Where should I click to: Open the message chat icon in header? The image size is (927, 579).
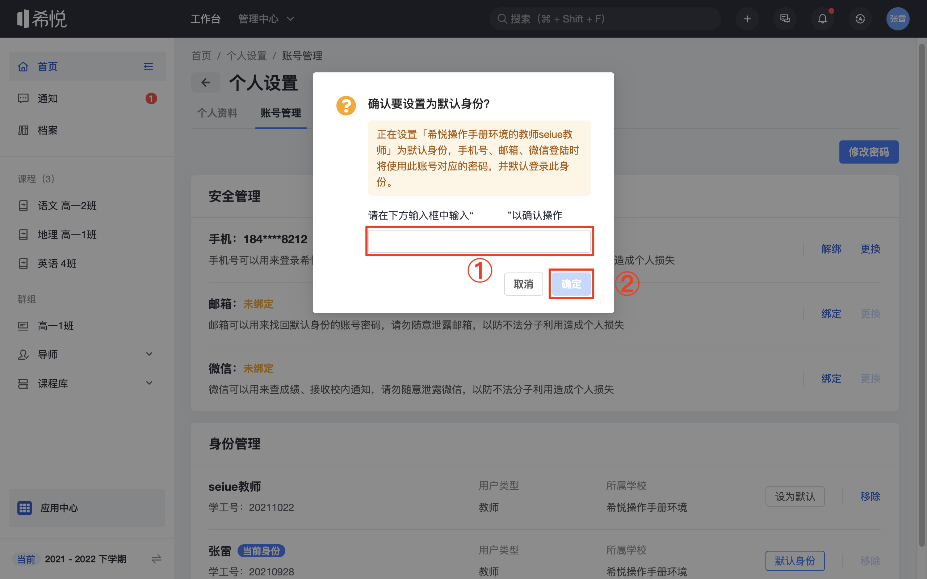[x=784, y=19]
